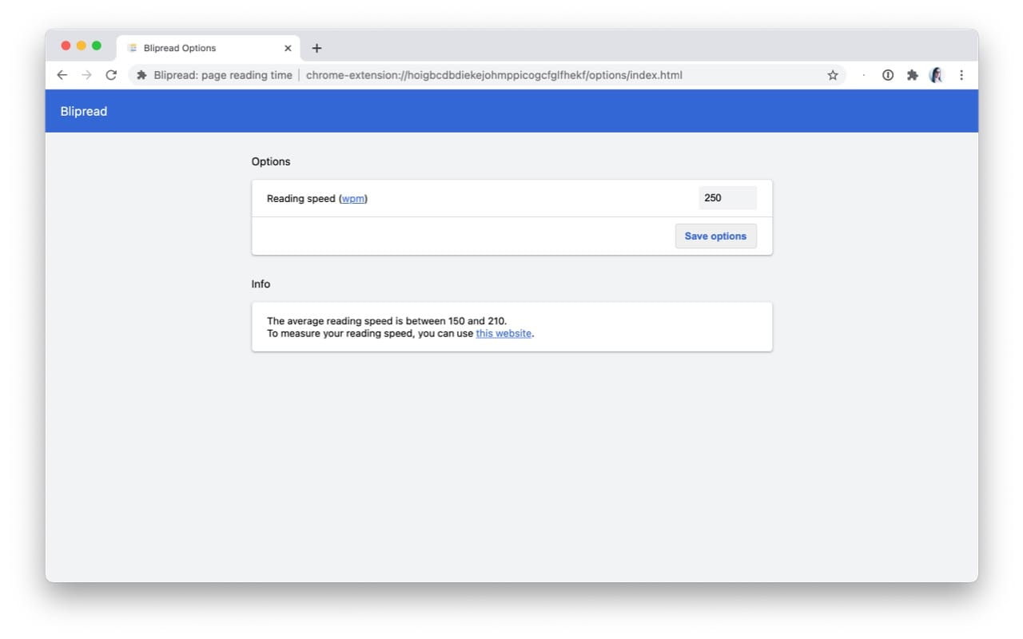
Task: Focus the reading speed input showing 250
Action: point(726,198)
